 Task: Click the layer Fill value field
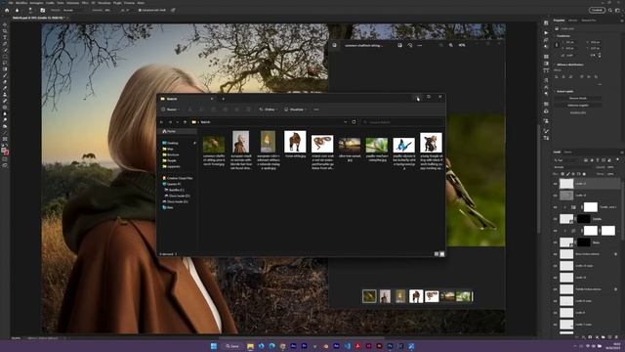(610, 174)
